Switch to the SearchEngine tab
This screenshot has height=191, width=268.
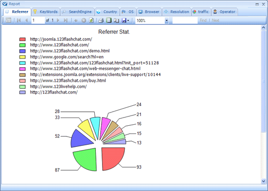(x=77, y=12)
